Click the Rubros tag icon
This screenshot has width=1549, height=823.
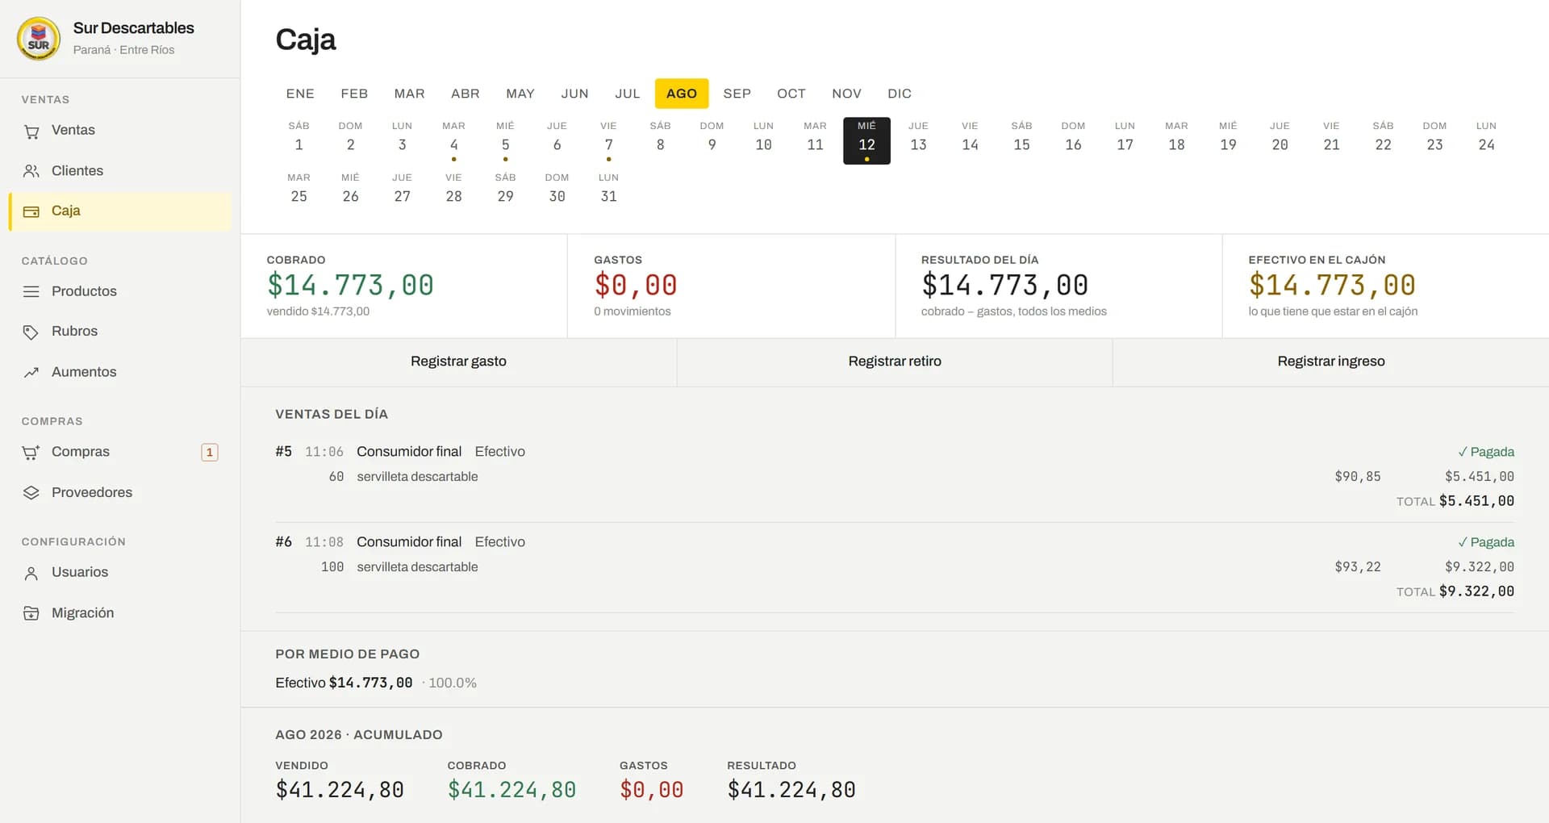click(31, 332)
